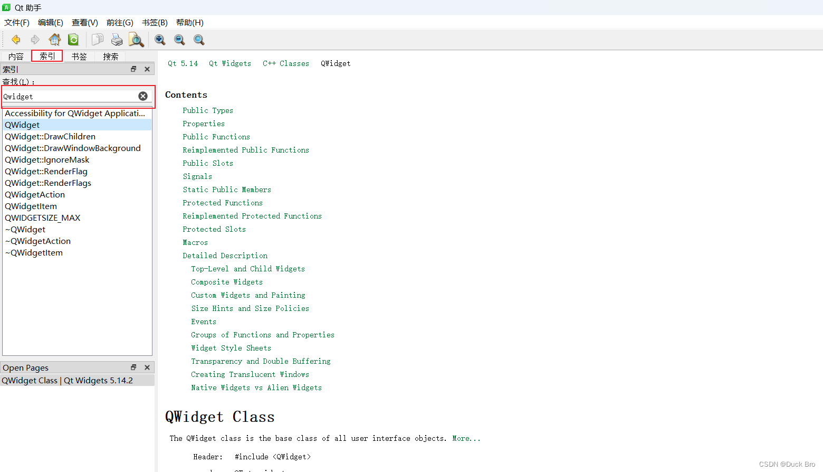Open the Home page icon
The image size is (823, 472).
pyautogui.click(x=55, y=40)
